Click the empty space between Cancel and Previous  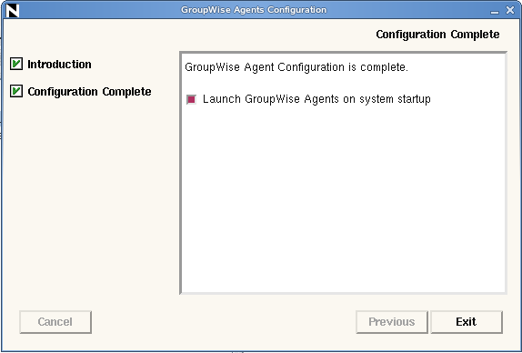(223, 322)
